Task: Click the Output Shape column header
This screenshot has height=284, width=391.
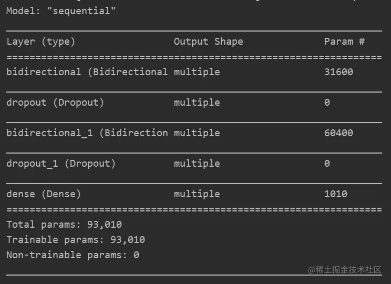Action: pos(209,42)
